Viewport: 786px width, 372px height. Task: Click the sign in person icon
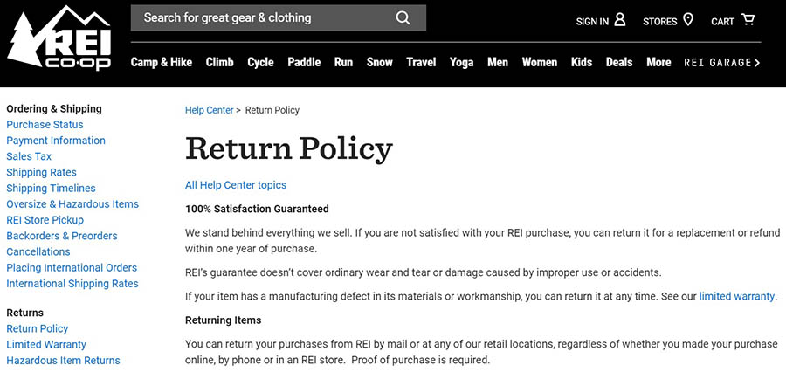[x=620, y=19]
